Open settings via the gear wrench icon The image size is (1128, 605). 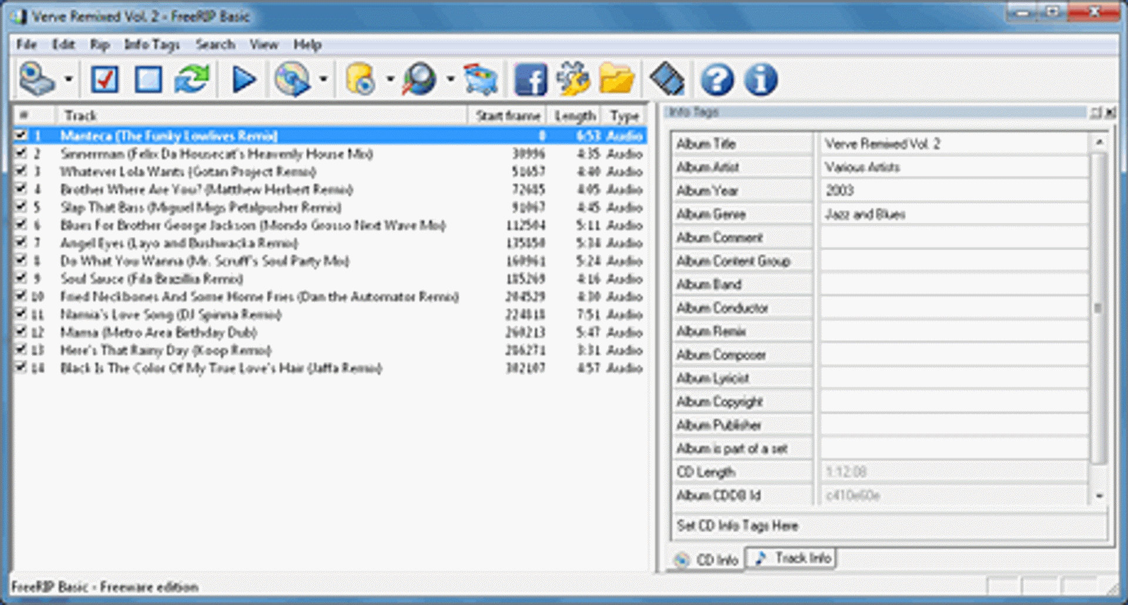(x=573, y=79)
